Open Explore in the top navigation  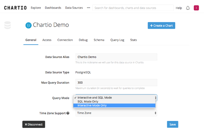pos(36,8)
